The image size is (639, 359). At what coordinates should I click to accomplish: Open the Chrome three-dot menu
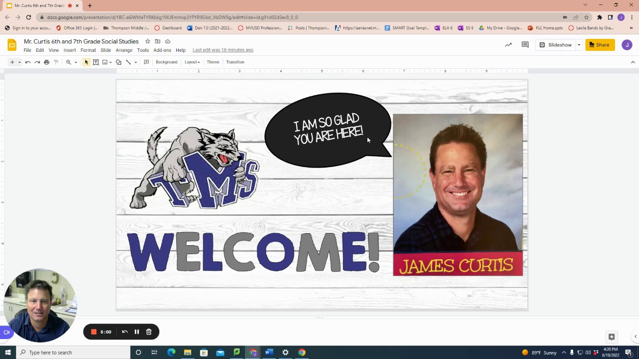[632, 17]
